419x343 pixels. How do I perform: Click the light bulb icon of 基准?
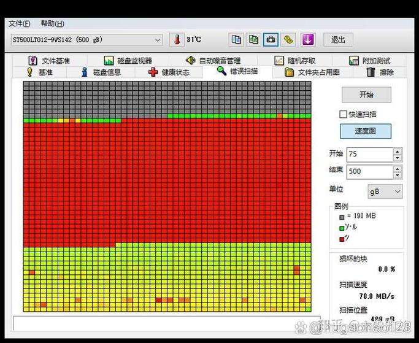point(29,72)
